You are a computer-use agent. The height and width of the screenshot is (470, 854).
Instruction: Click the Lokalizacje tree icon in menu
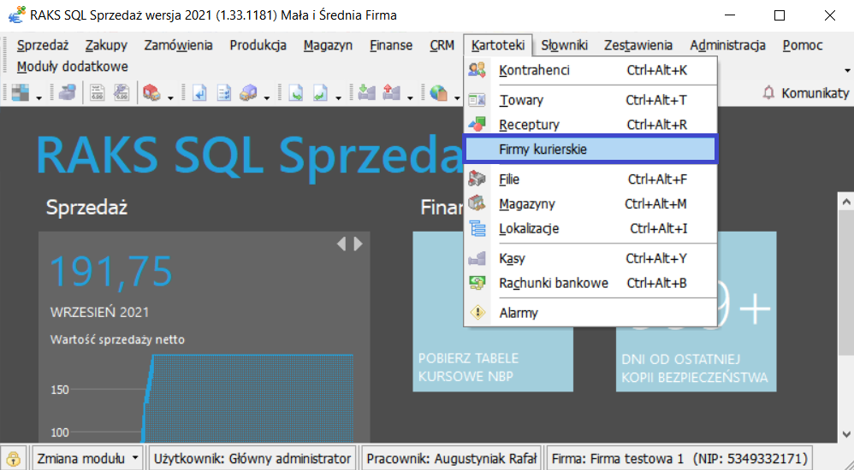477,228
